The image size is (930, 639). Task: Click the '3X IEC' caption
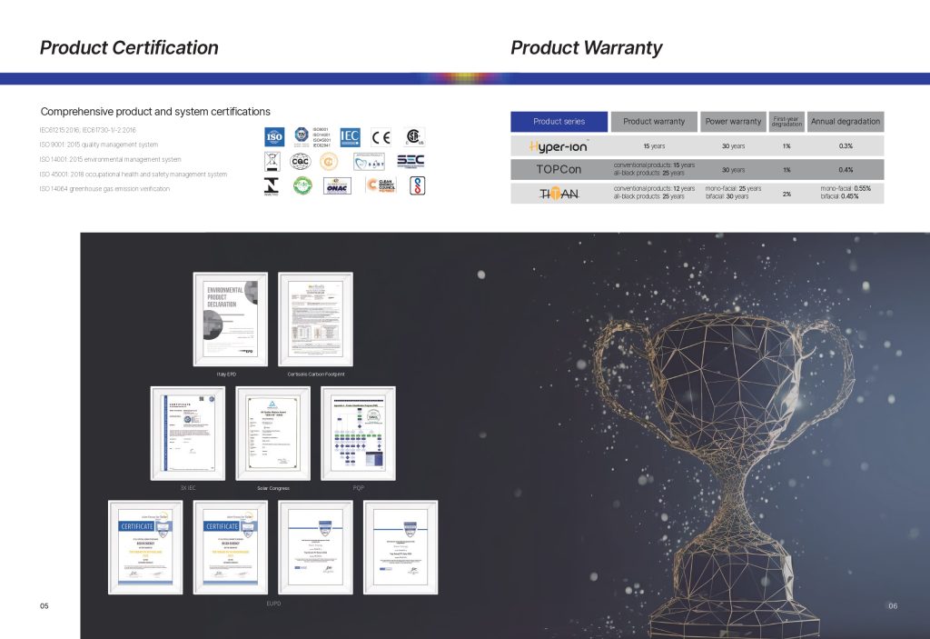tap(188, 488)
